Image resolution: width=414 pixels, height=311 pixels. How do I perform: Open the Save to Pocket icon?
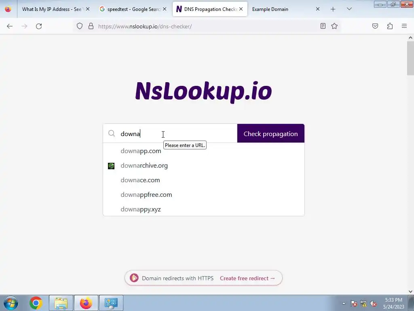click(375, 26)
